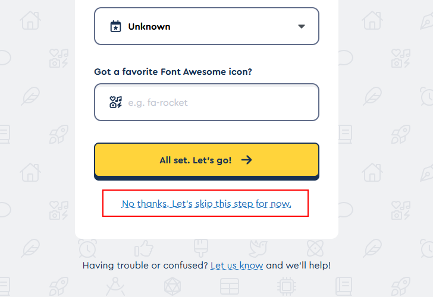Select the microchip background icon

coord(287,286)
